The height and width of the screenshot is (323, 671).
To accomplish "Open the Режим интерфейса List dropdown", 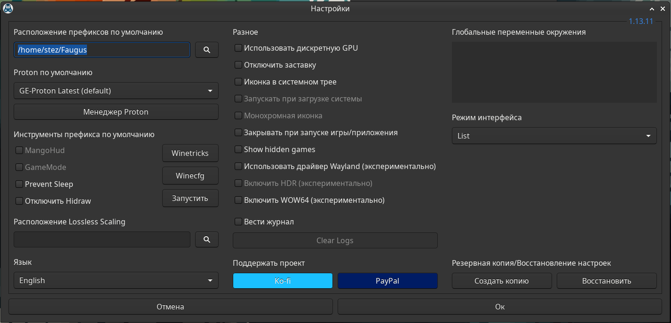I will (554, 136).
